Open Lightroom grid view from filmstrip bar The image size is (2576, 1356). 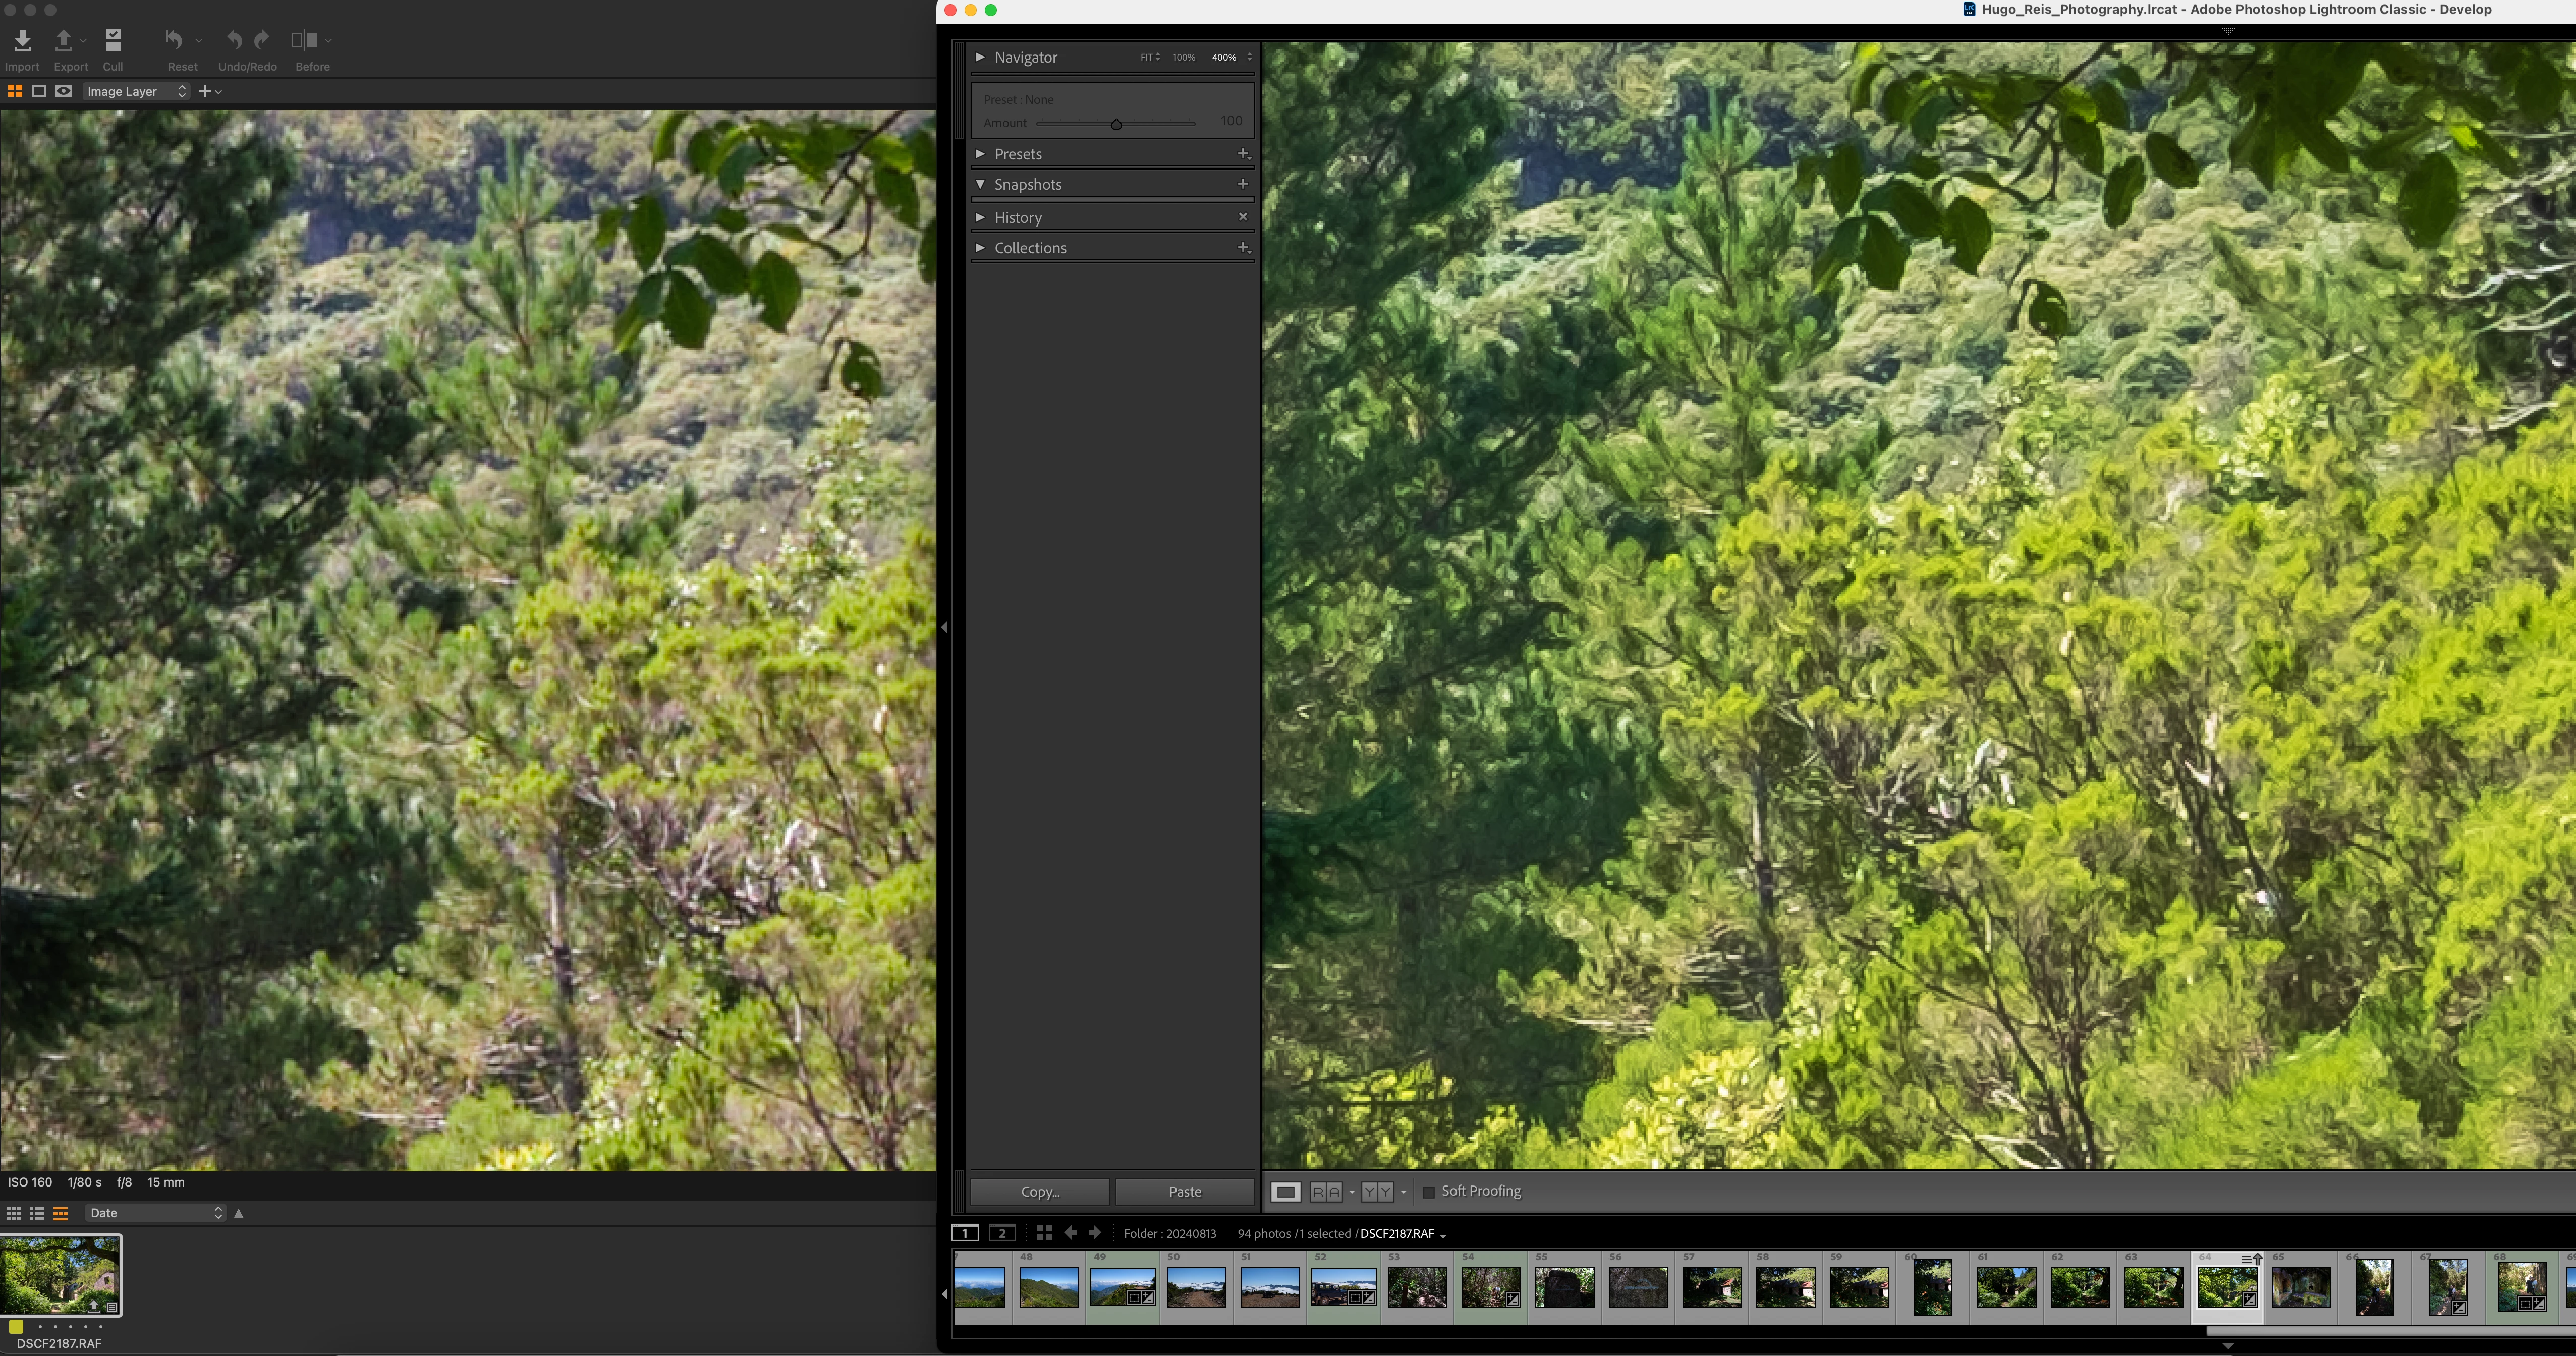(1044, 1233)
